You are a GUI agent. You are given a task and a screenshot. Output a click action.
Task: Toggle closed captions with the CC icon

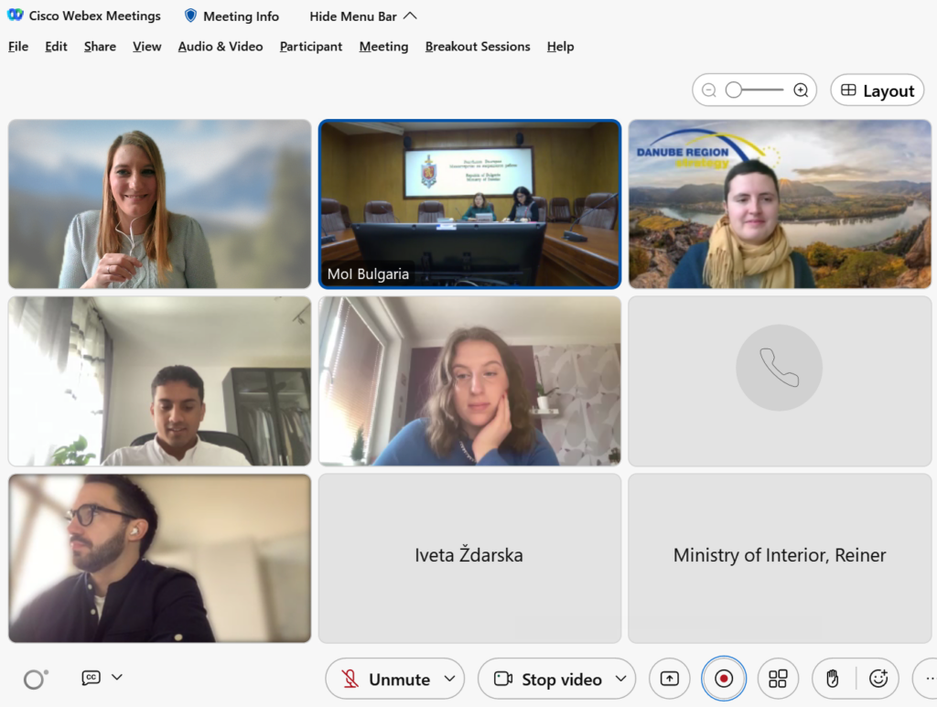tap(91, 678)
